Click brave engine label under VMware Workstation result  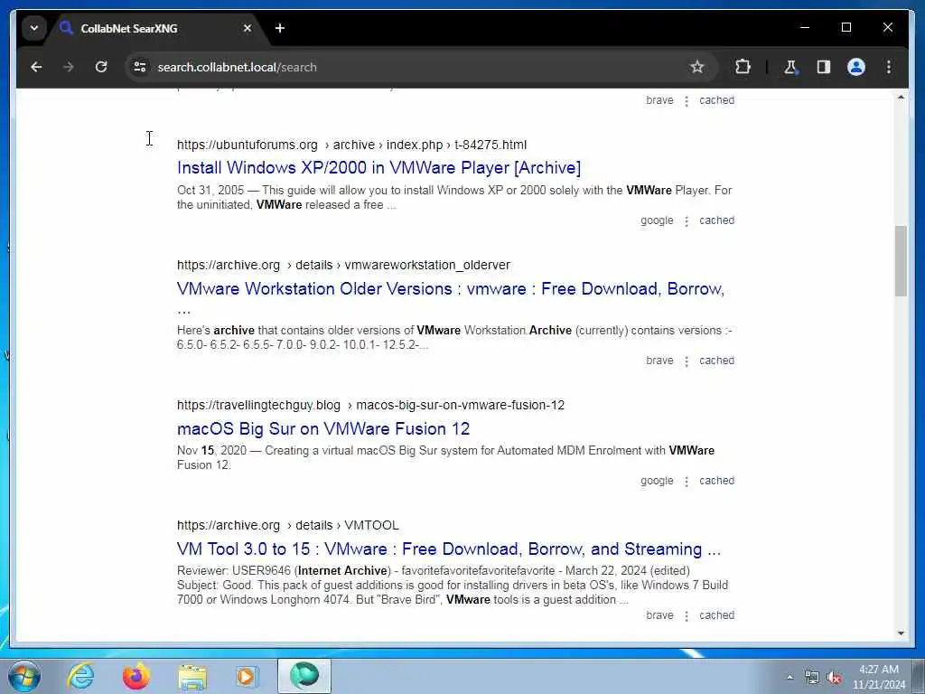pos(659,361)
